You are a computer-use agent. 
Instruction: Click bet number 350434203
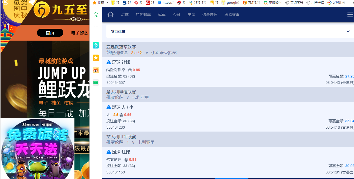click(x=116, y=127)
